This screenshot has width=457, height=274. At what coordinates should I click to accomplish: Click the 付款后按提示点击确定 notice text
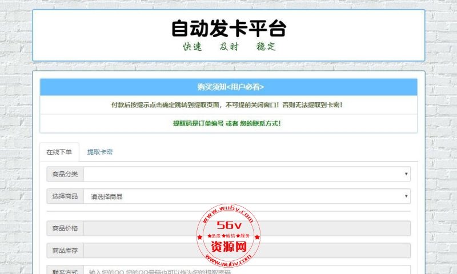(227, 105)
